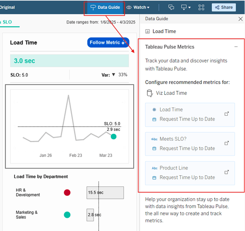Click the Follow Metric button
Image resolution: width=245 pixels, height=231 pixels.
pos(108,42)
